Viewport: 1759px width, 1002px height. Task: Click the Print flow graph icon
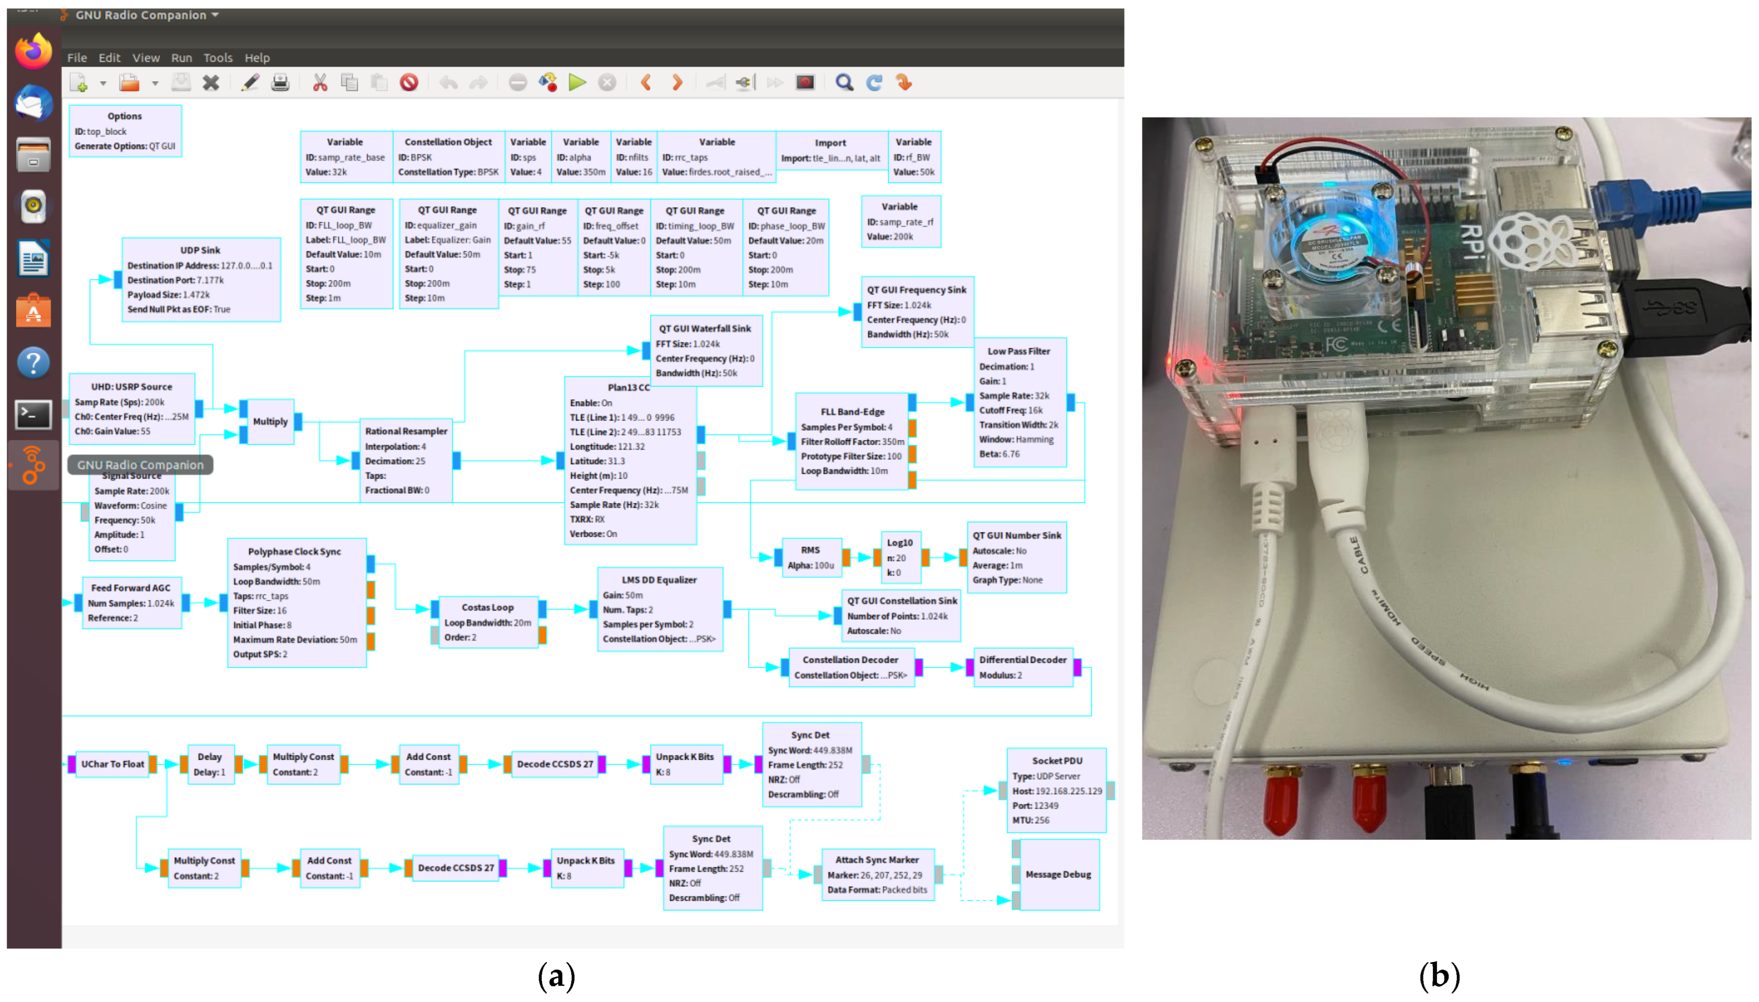(280, 83)
